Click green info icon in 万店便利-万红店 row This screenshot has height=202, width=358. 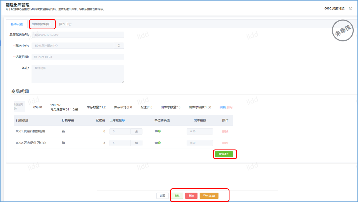click(159, 143)
